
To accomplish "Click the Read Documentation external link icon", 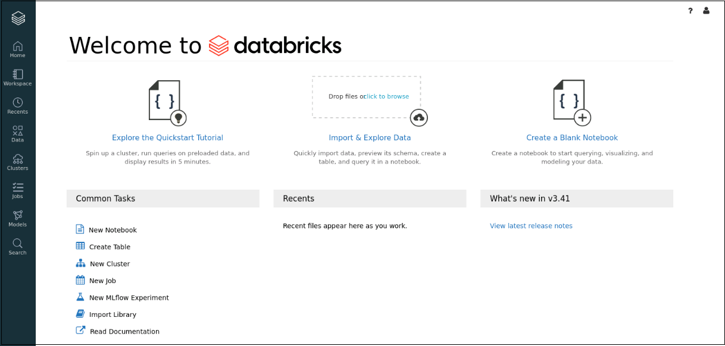I will click(x=81, y=331).
